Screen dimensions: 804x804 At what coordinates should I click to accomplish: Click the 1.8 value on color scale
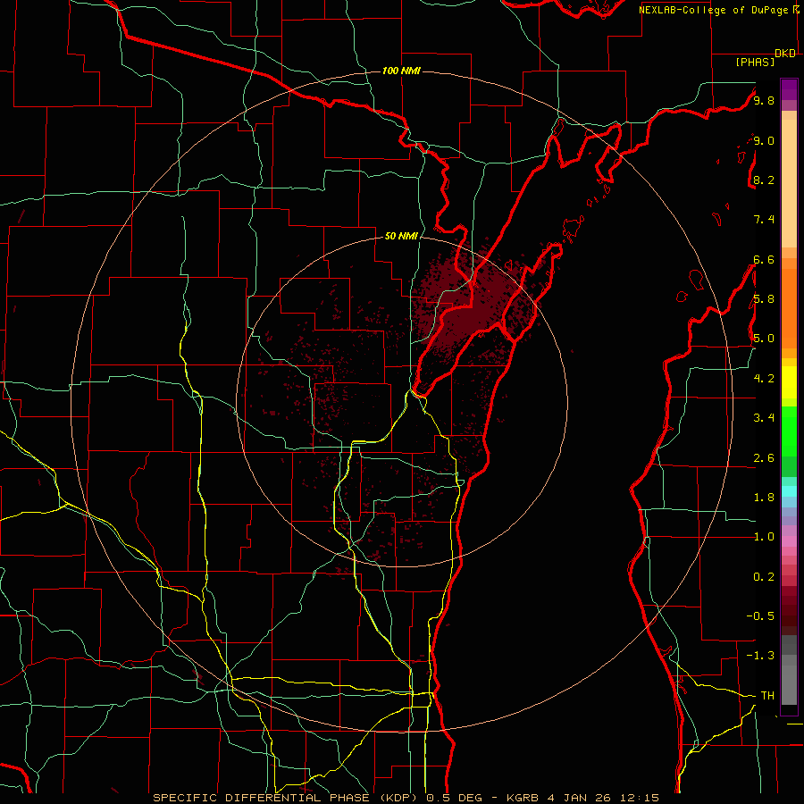(764, 498)
